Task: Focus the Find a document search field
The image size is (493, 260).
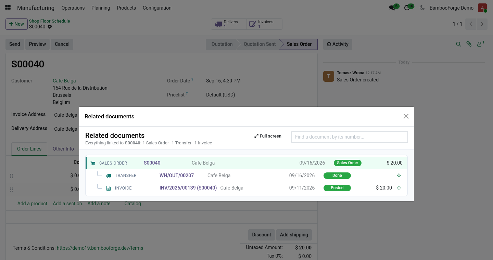Action: [350, 137]
